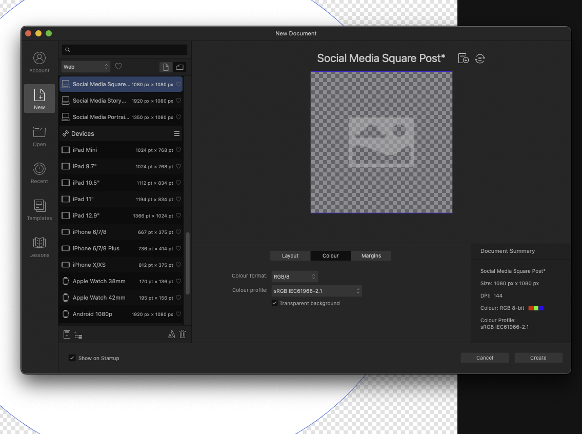Click the reset preset icon beside title

point(480,58)
